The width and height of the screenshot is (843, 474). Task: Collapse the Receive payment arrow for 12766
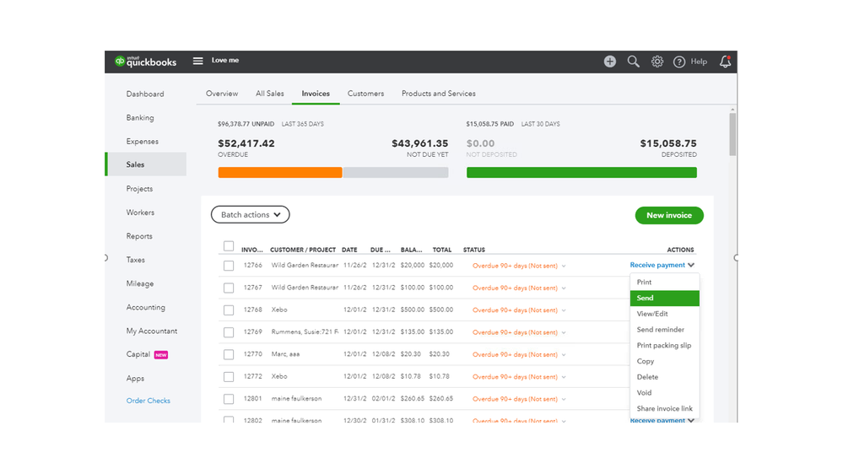pos(691,265)
